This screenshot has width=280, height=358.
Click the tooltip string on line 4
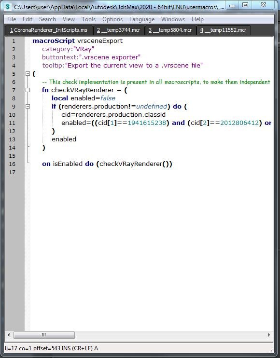click(134, 66)
